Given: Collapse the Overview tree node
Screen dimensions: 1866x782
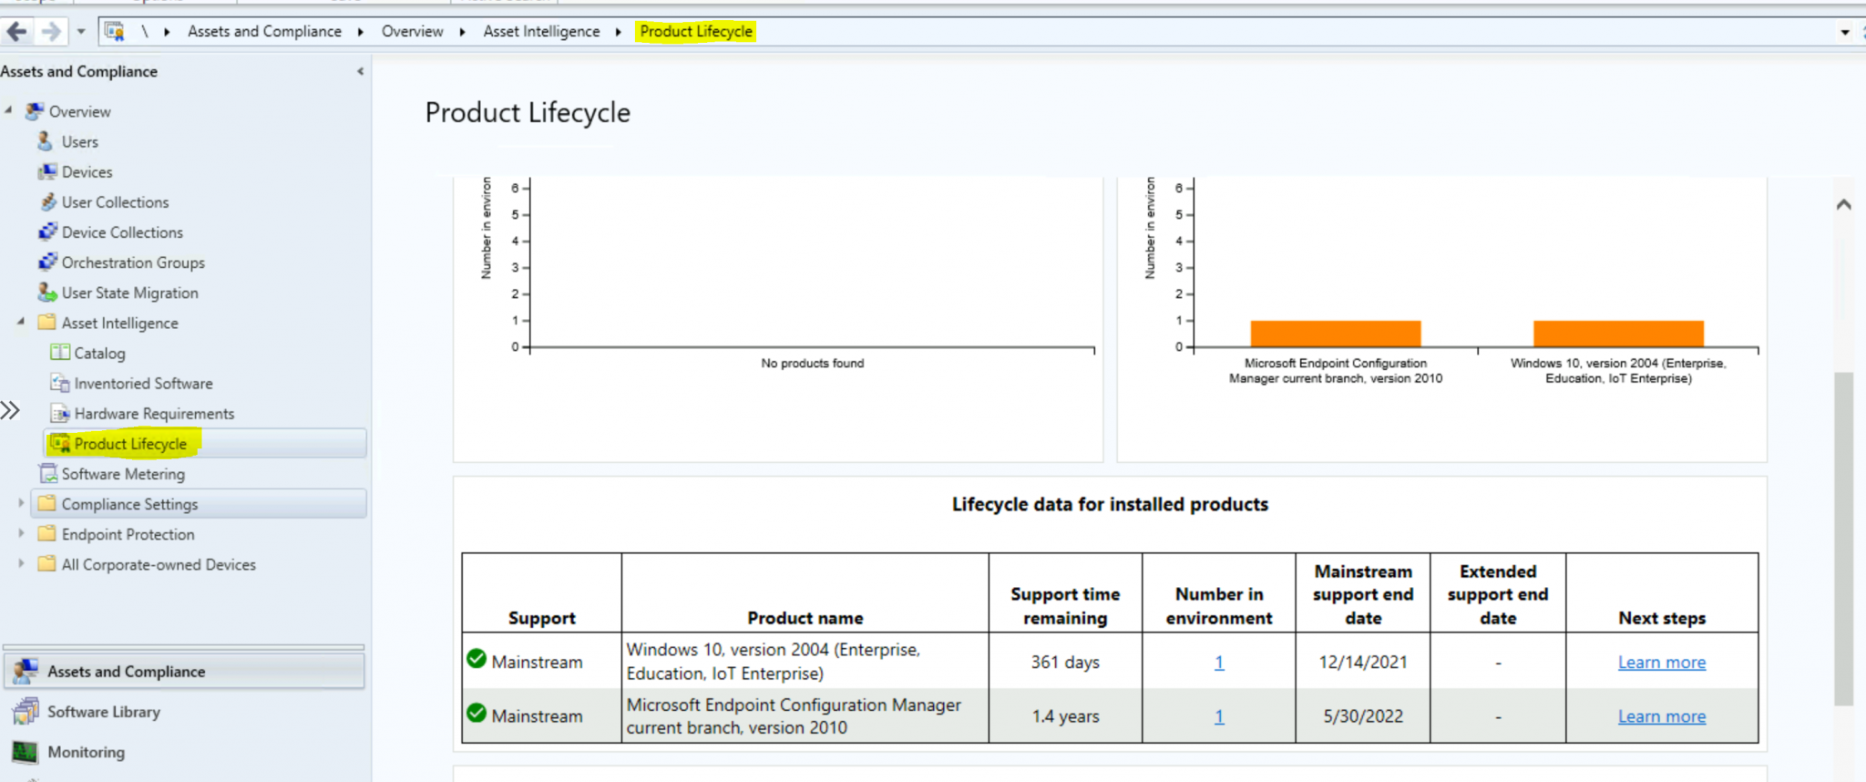Looking at the screenshot, I should pyautogui.click(x=9, y=110).
